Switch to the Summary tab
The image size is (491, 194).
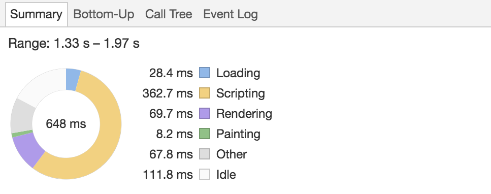tap(37, 14)
